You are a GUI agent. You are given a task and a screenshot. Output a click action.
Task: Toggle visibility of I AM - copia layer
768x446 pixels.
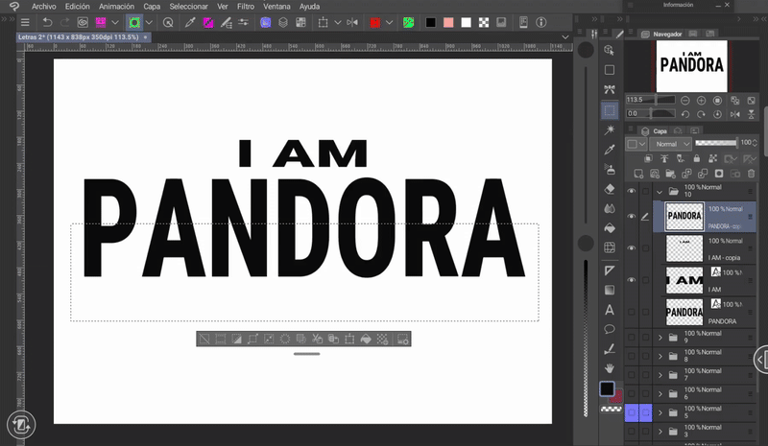point(631,248)
